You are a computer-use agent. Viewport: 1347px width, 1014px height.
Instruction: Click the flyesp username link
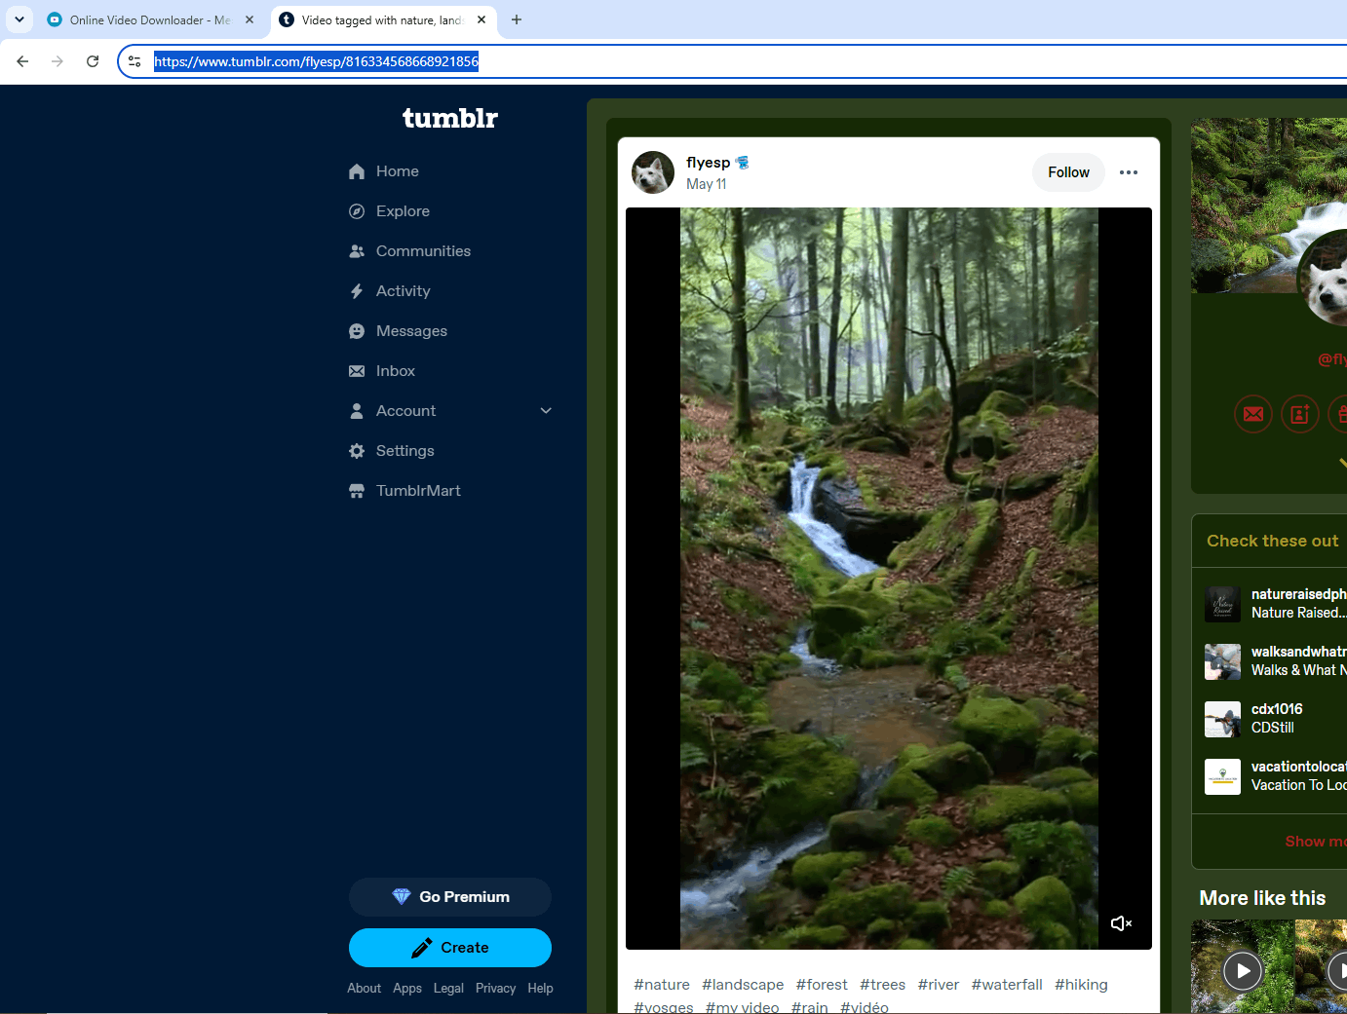coord(708,163)
